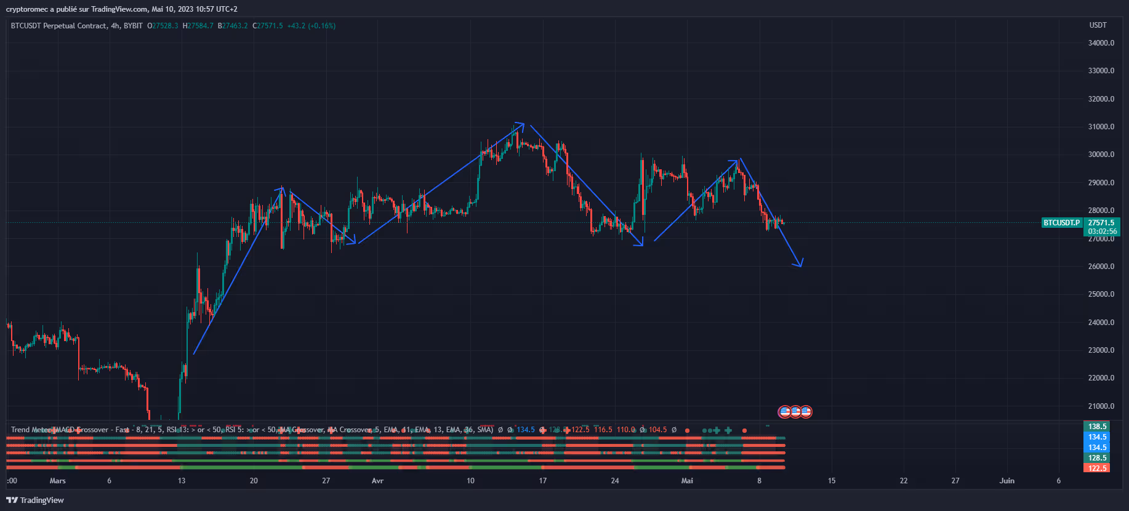Screen dimensions: 1129x511
Task: Click the Avr label on the time axis
Action: pos(377,481)
